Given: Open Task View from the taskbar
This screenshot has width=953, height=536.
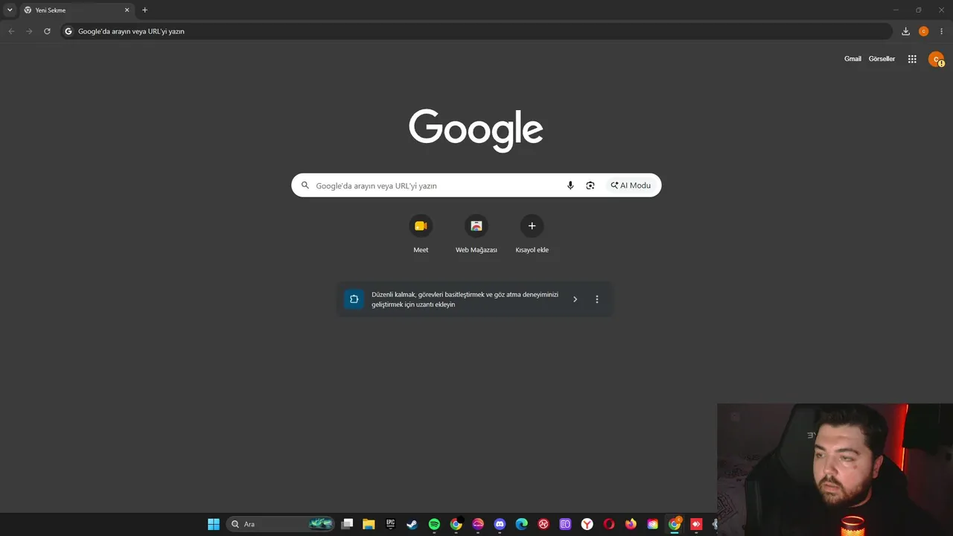Looking at the screenshot, I should tap(347, 524).
